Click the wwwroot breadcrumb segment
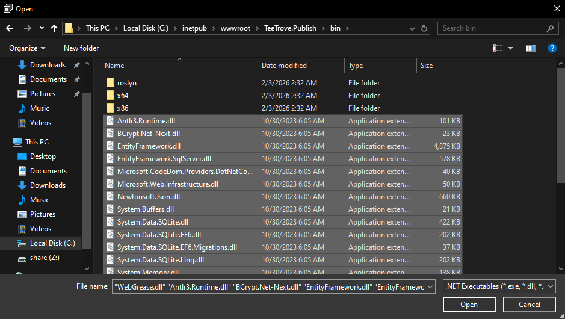Viewport: 565px width, 319px height. point(235,28)
